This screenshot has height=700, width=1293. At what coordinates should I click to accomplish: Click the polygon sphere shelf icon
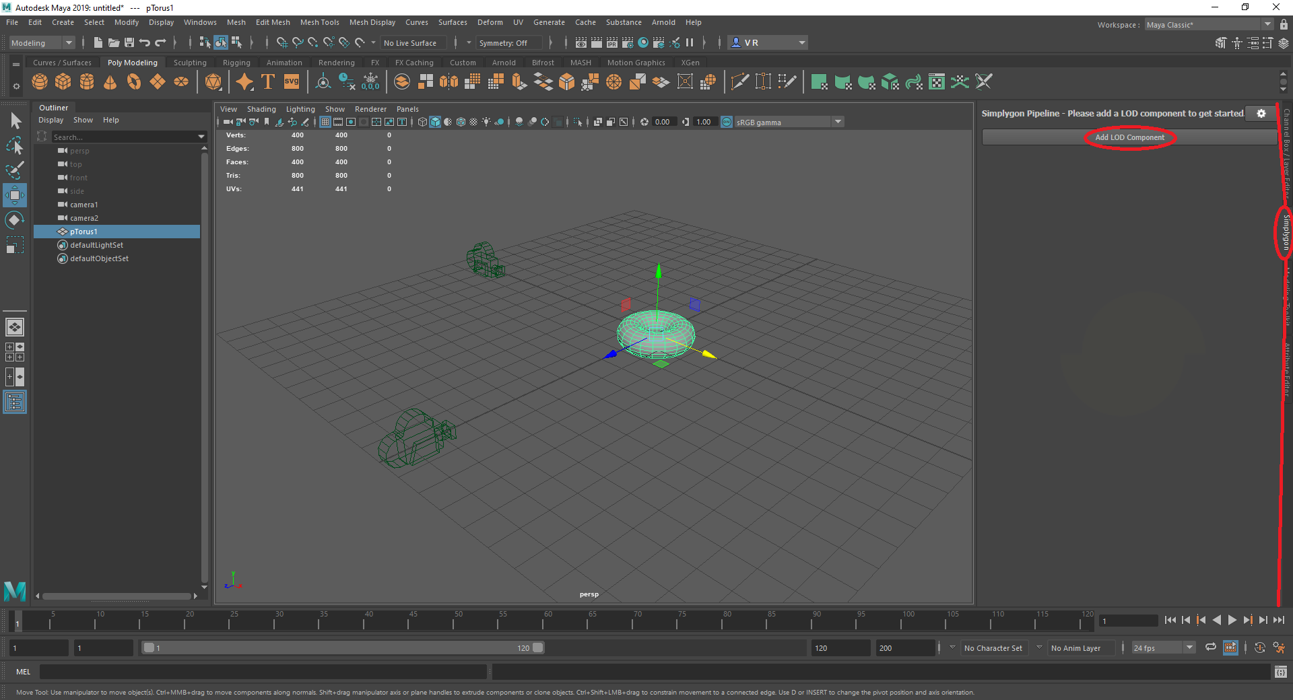40,82
